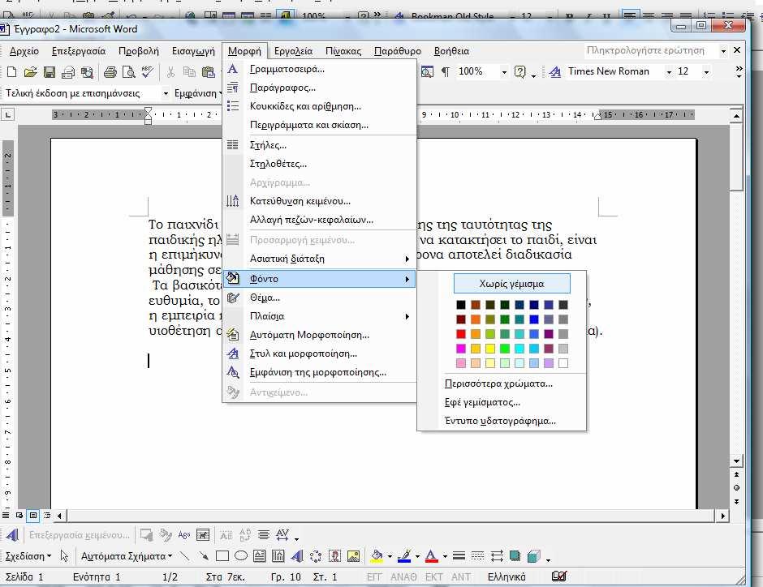Open the Εισαγωγή menu

193,51
